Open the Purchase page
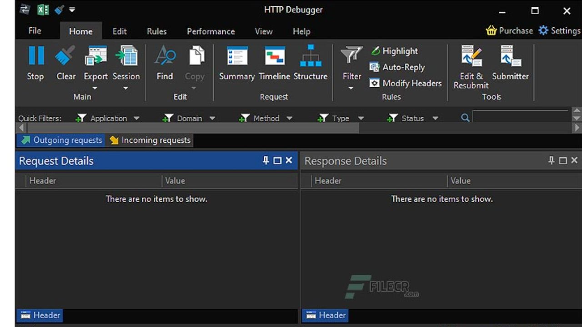The width and height of the screenshot is (582, 327). coord(509,30)
